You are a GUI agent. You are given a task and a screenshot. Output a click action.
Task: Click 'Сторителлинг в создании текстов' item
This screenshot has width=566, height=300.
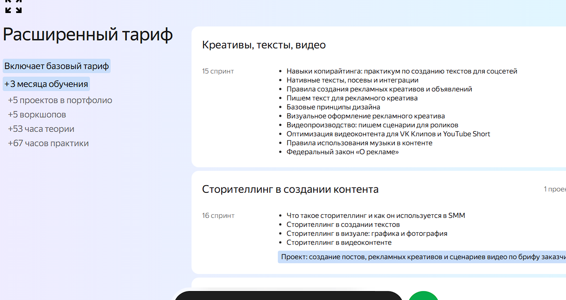click(x=343, y=224)
